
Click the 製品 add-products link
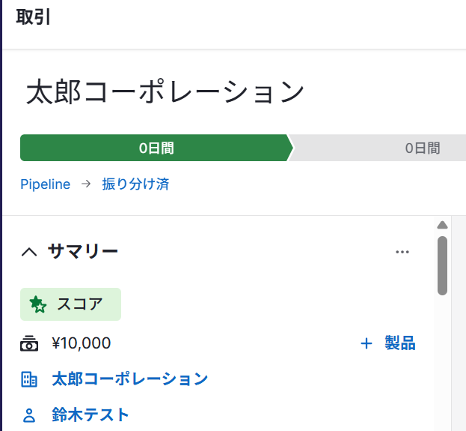[x=399, y=344]
